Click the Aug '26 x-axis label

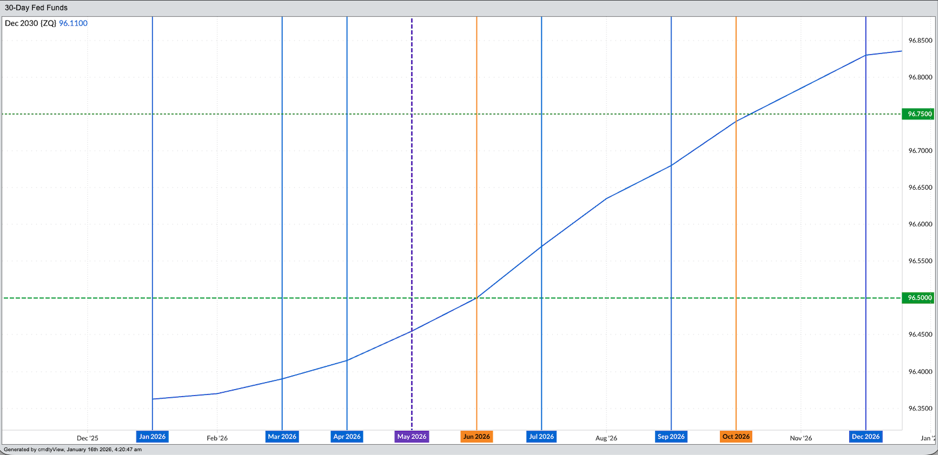pyautogui.click(x=606, y=438)
